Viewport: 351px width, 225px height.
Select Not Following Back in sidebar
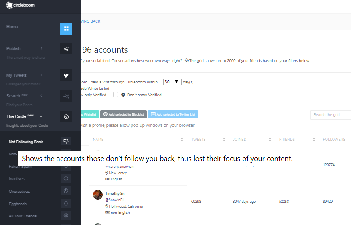(26, 142)
